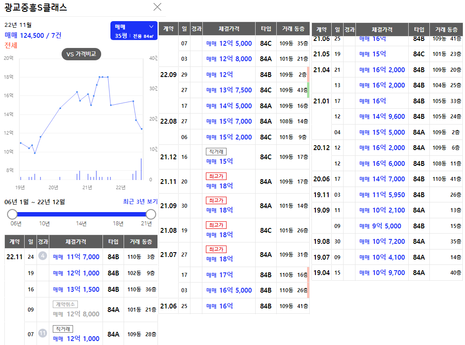The width and height of the screenshot is (465, 345).
Task: Select the price 매매 13억 7,500
Action: click(229, 90)
